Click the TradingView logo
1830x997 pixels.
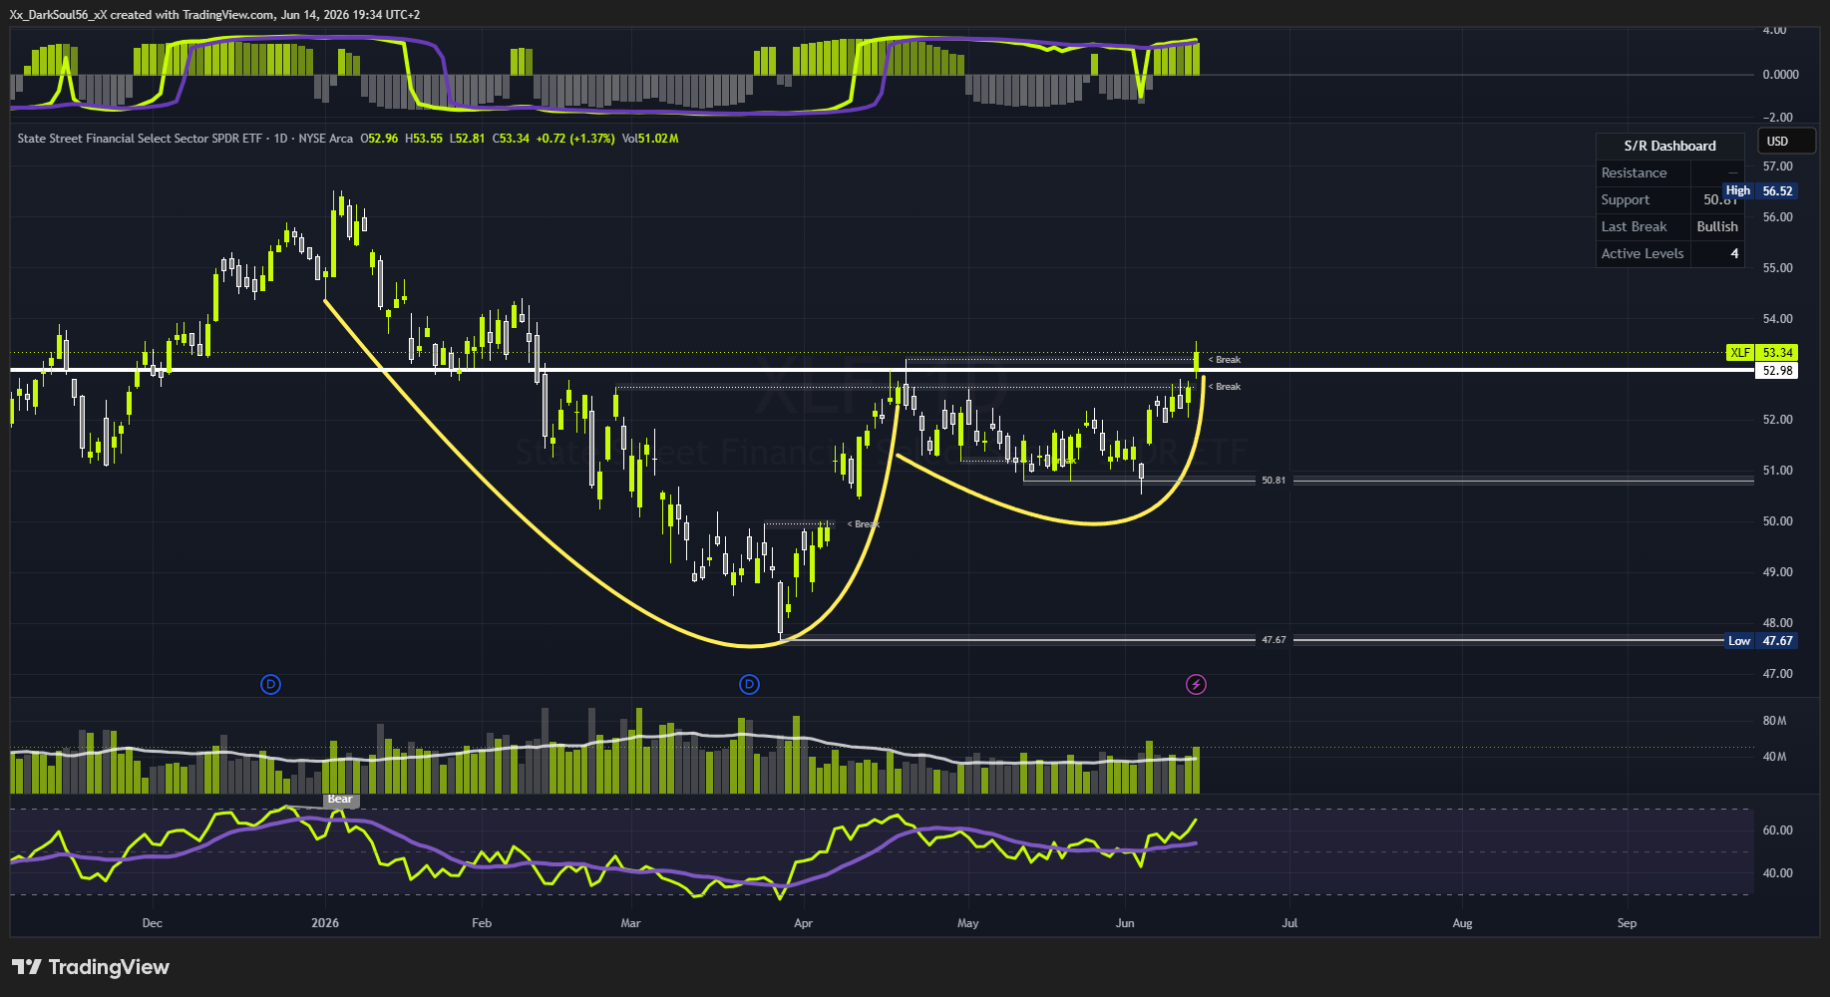pyautogui.click(x=91, y=967)
